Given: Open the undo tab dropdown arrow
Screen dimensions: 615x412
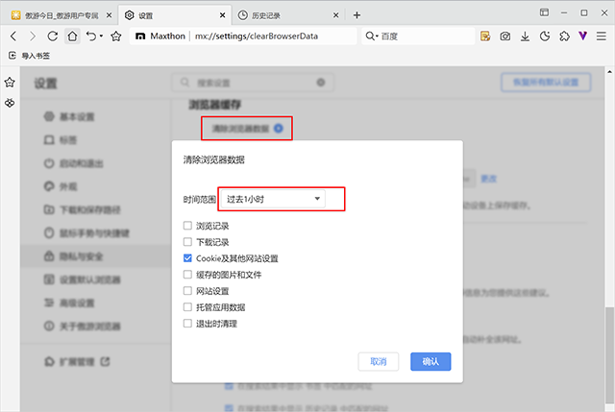Looking at the screenshot, I should pyautogui.click(x=101, y=36).
